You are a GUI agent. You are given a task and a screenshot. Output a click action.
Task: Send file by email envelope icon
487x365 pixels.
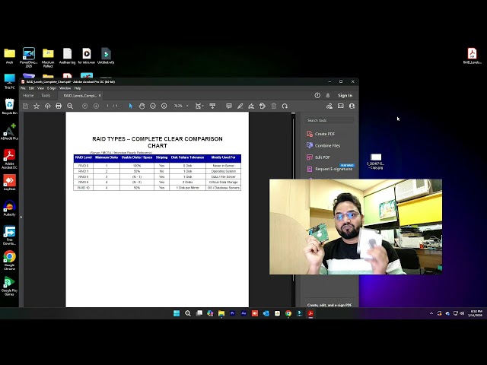[341, 106]
